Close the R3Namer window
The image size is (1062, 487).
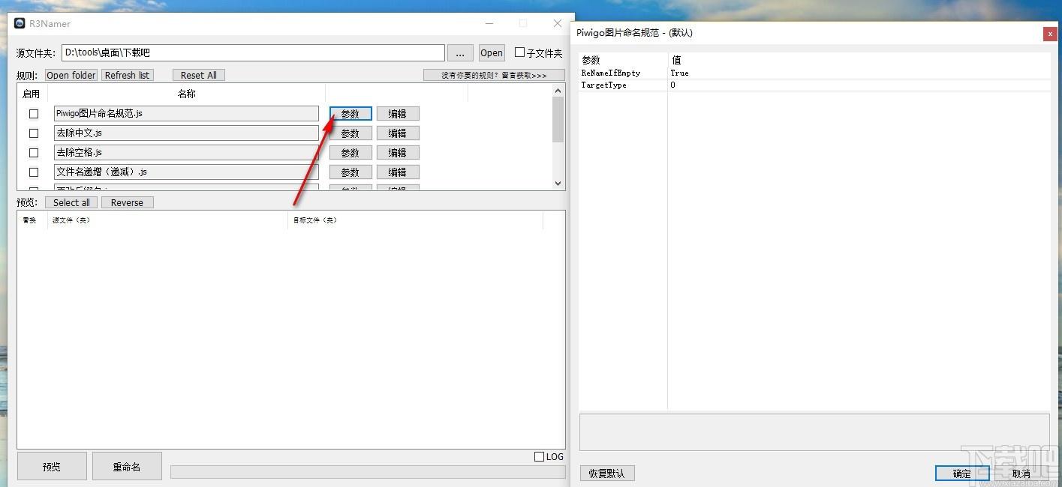pyautogui.click(x=558, y=23)
